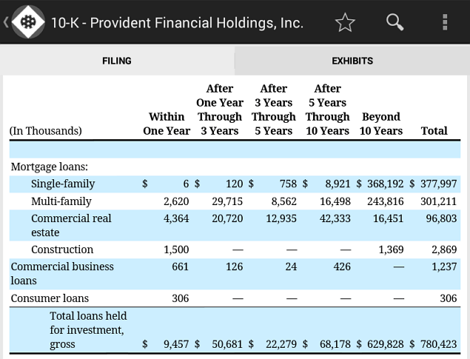Select the grand total 780,423 cell
Screen dimensions: 470x359
[438, 344]
